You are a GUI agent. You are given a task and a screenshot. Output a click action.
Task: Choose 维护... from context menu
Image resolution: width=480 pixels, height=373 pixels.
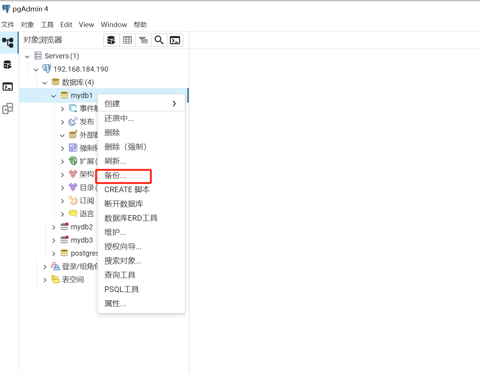coord(141,232)
